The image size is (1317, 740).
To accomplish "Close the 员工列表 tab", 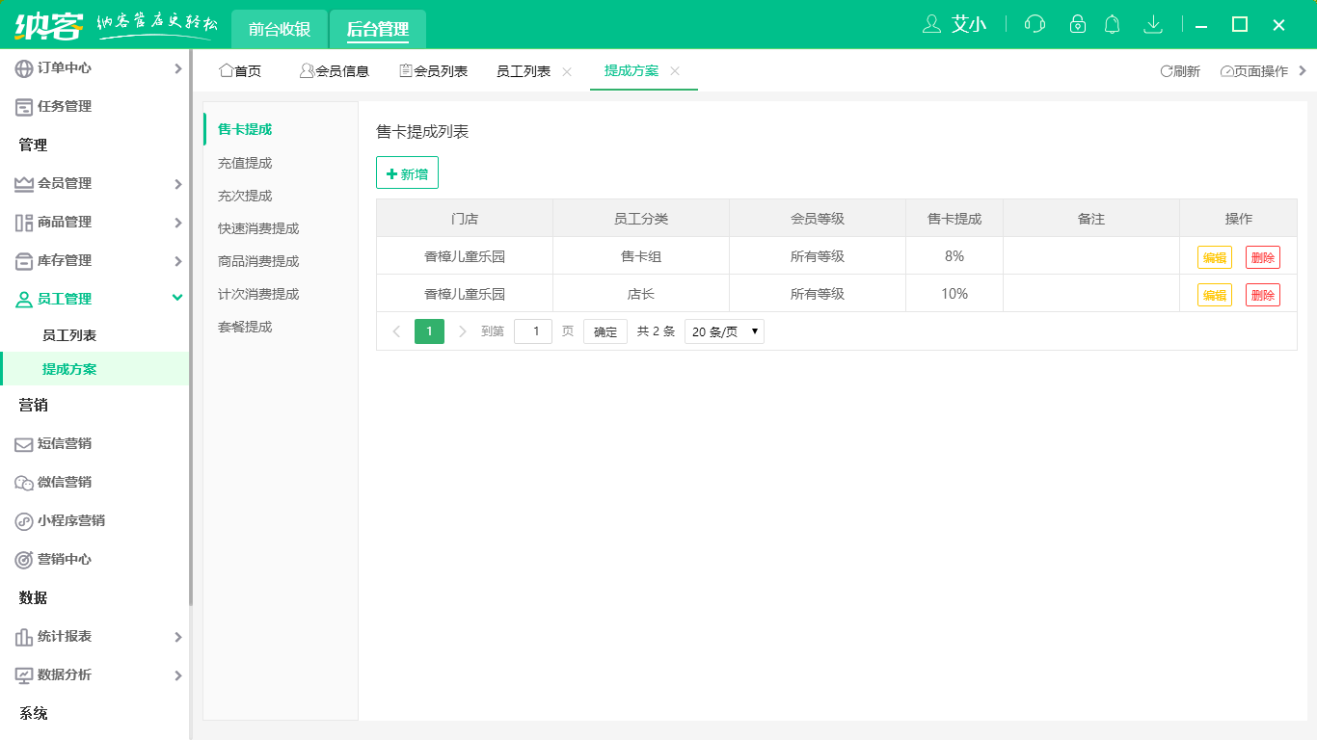I will (x=567, y=71).
